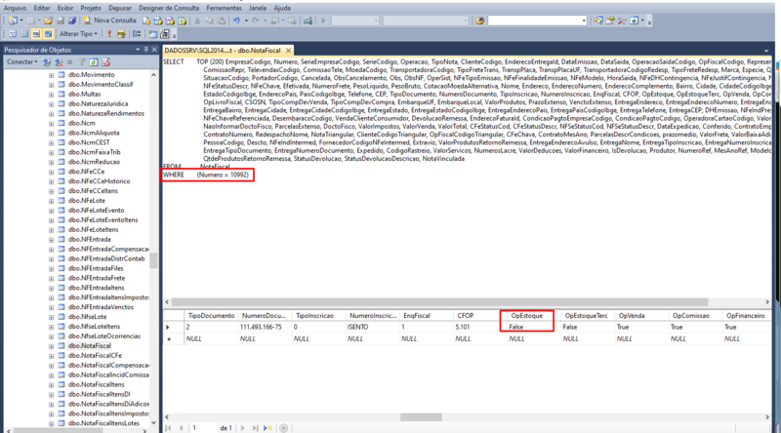The width and height of the screenshot is (781, 433).
Task: Click the Nova Consulta button
Action: tap(109, 20)
